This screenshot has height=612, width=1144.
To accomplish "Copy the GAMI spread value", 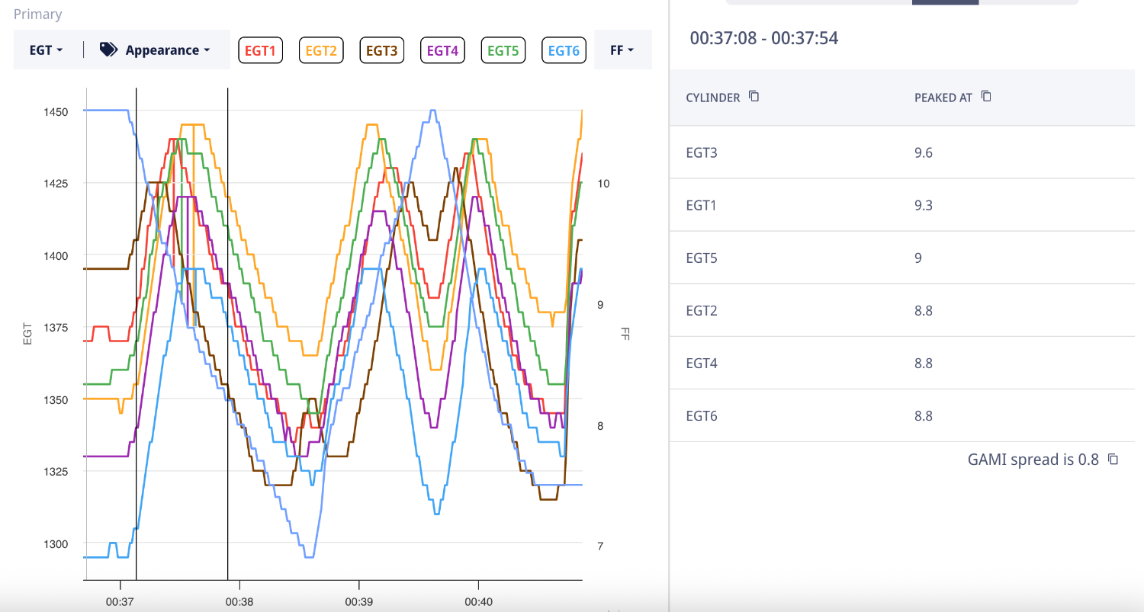I will 1113,459.
